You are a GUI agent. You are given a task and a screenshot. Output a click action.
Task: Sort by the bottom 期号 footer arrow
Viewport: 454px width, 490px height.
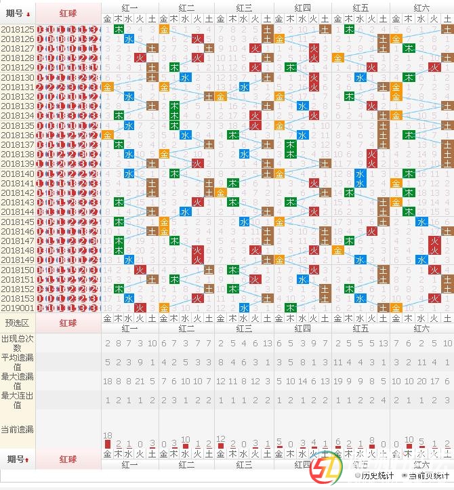tap(28, 460)
